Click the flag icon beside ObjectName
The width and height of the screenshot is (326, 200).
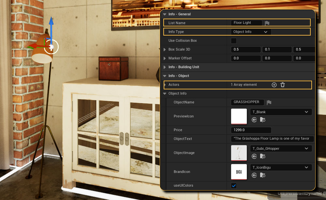(x=269, y=102)
